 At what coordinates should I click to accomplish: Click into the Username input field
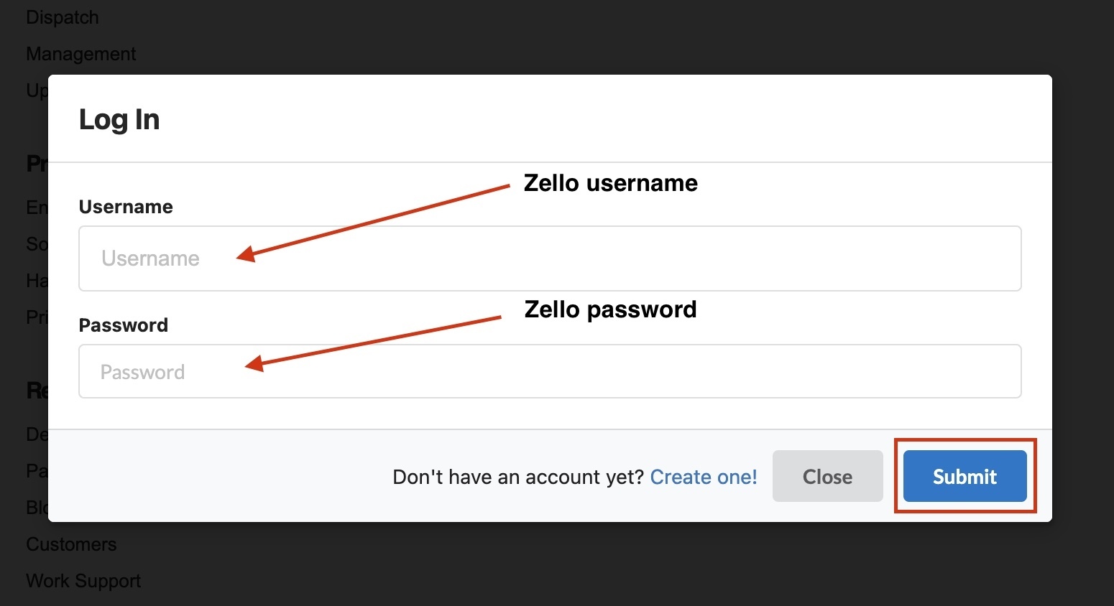[x=550, y=258]
